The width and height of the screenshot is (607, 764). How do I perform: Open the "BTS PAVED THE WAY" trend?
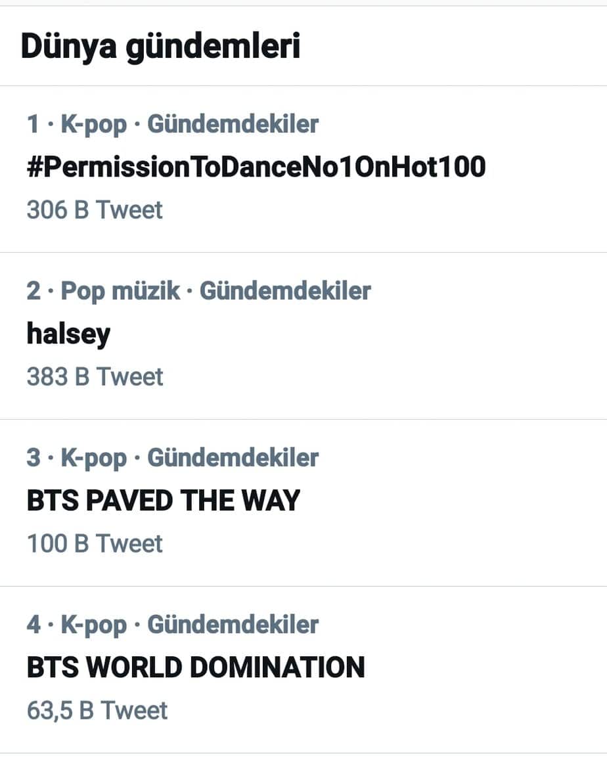163,501
